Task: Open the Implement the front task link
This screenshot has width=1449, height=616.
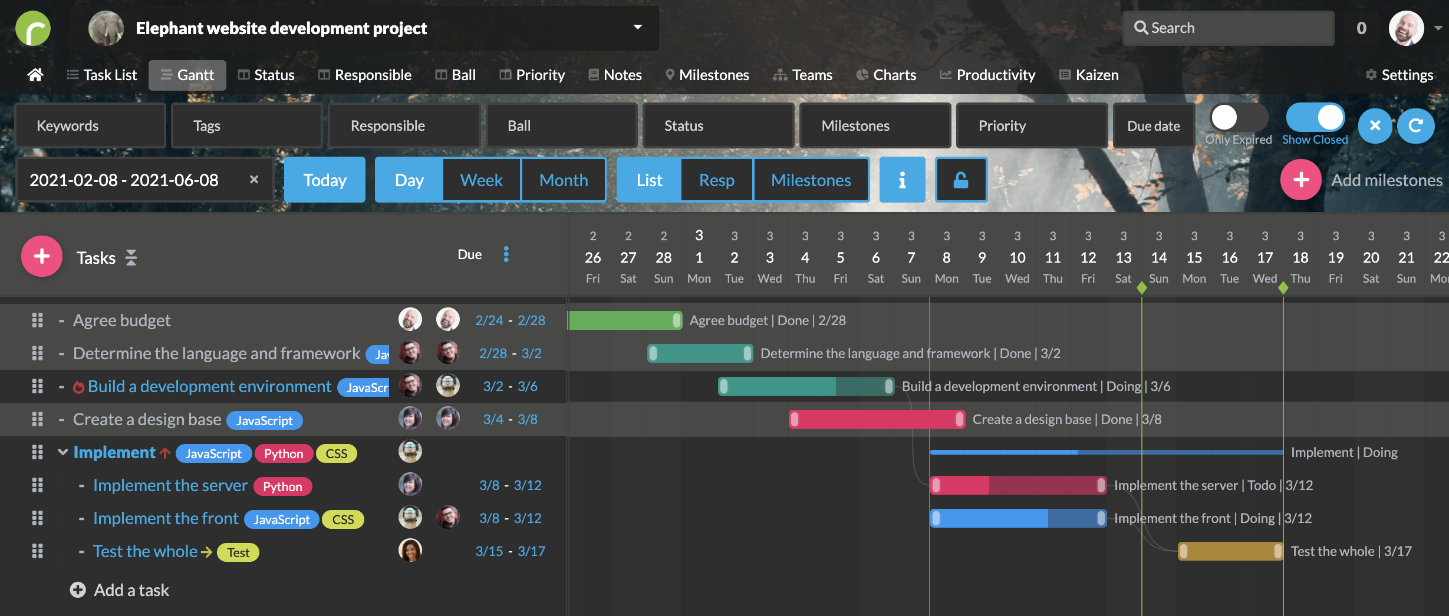Action: tap(166, 518)
